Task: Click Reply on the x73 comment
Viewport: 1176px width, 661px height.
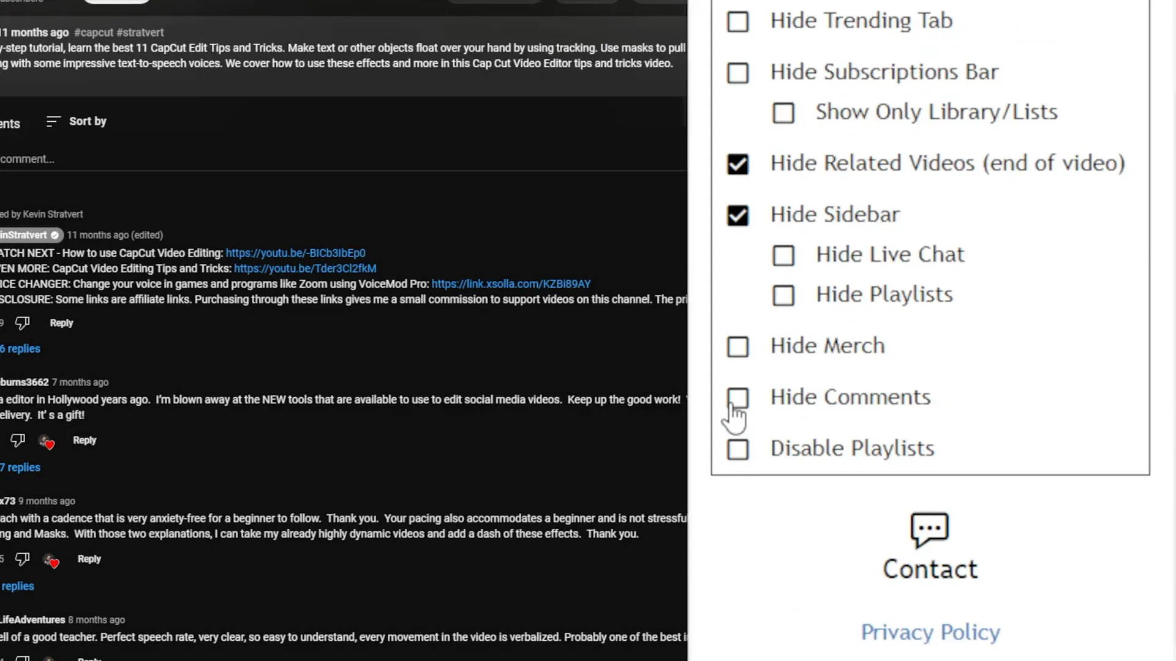Action: click(89, 558)
